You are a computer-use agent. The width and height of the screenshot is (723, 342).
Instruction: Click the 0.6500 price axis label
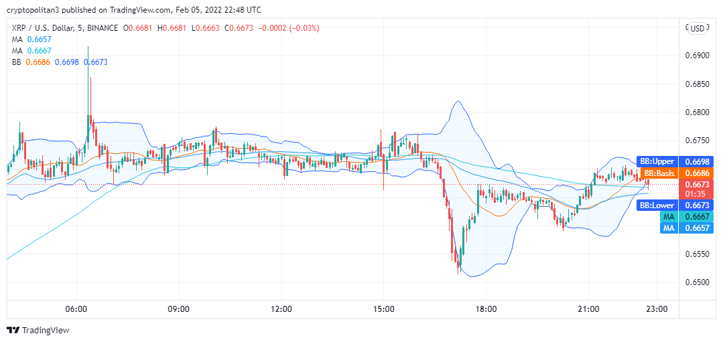(696, 282)
